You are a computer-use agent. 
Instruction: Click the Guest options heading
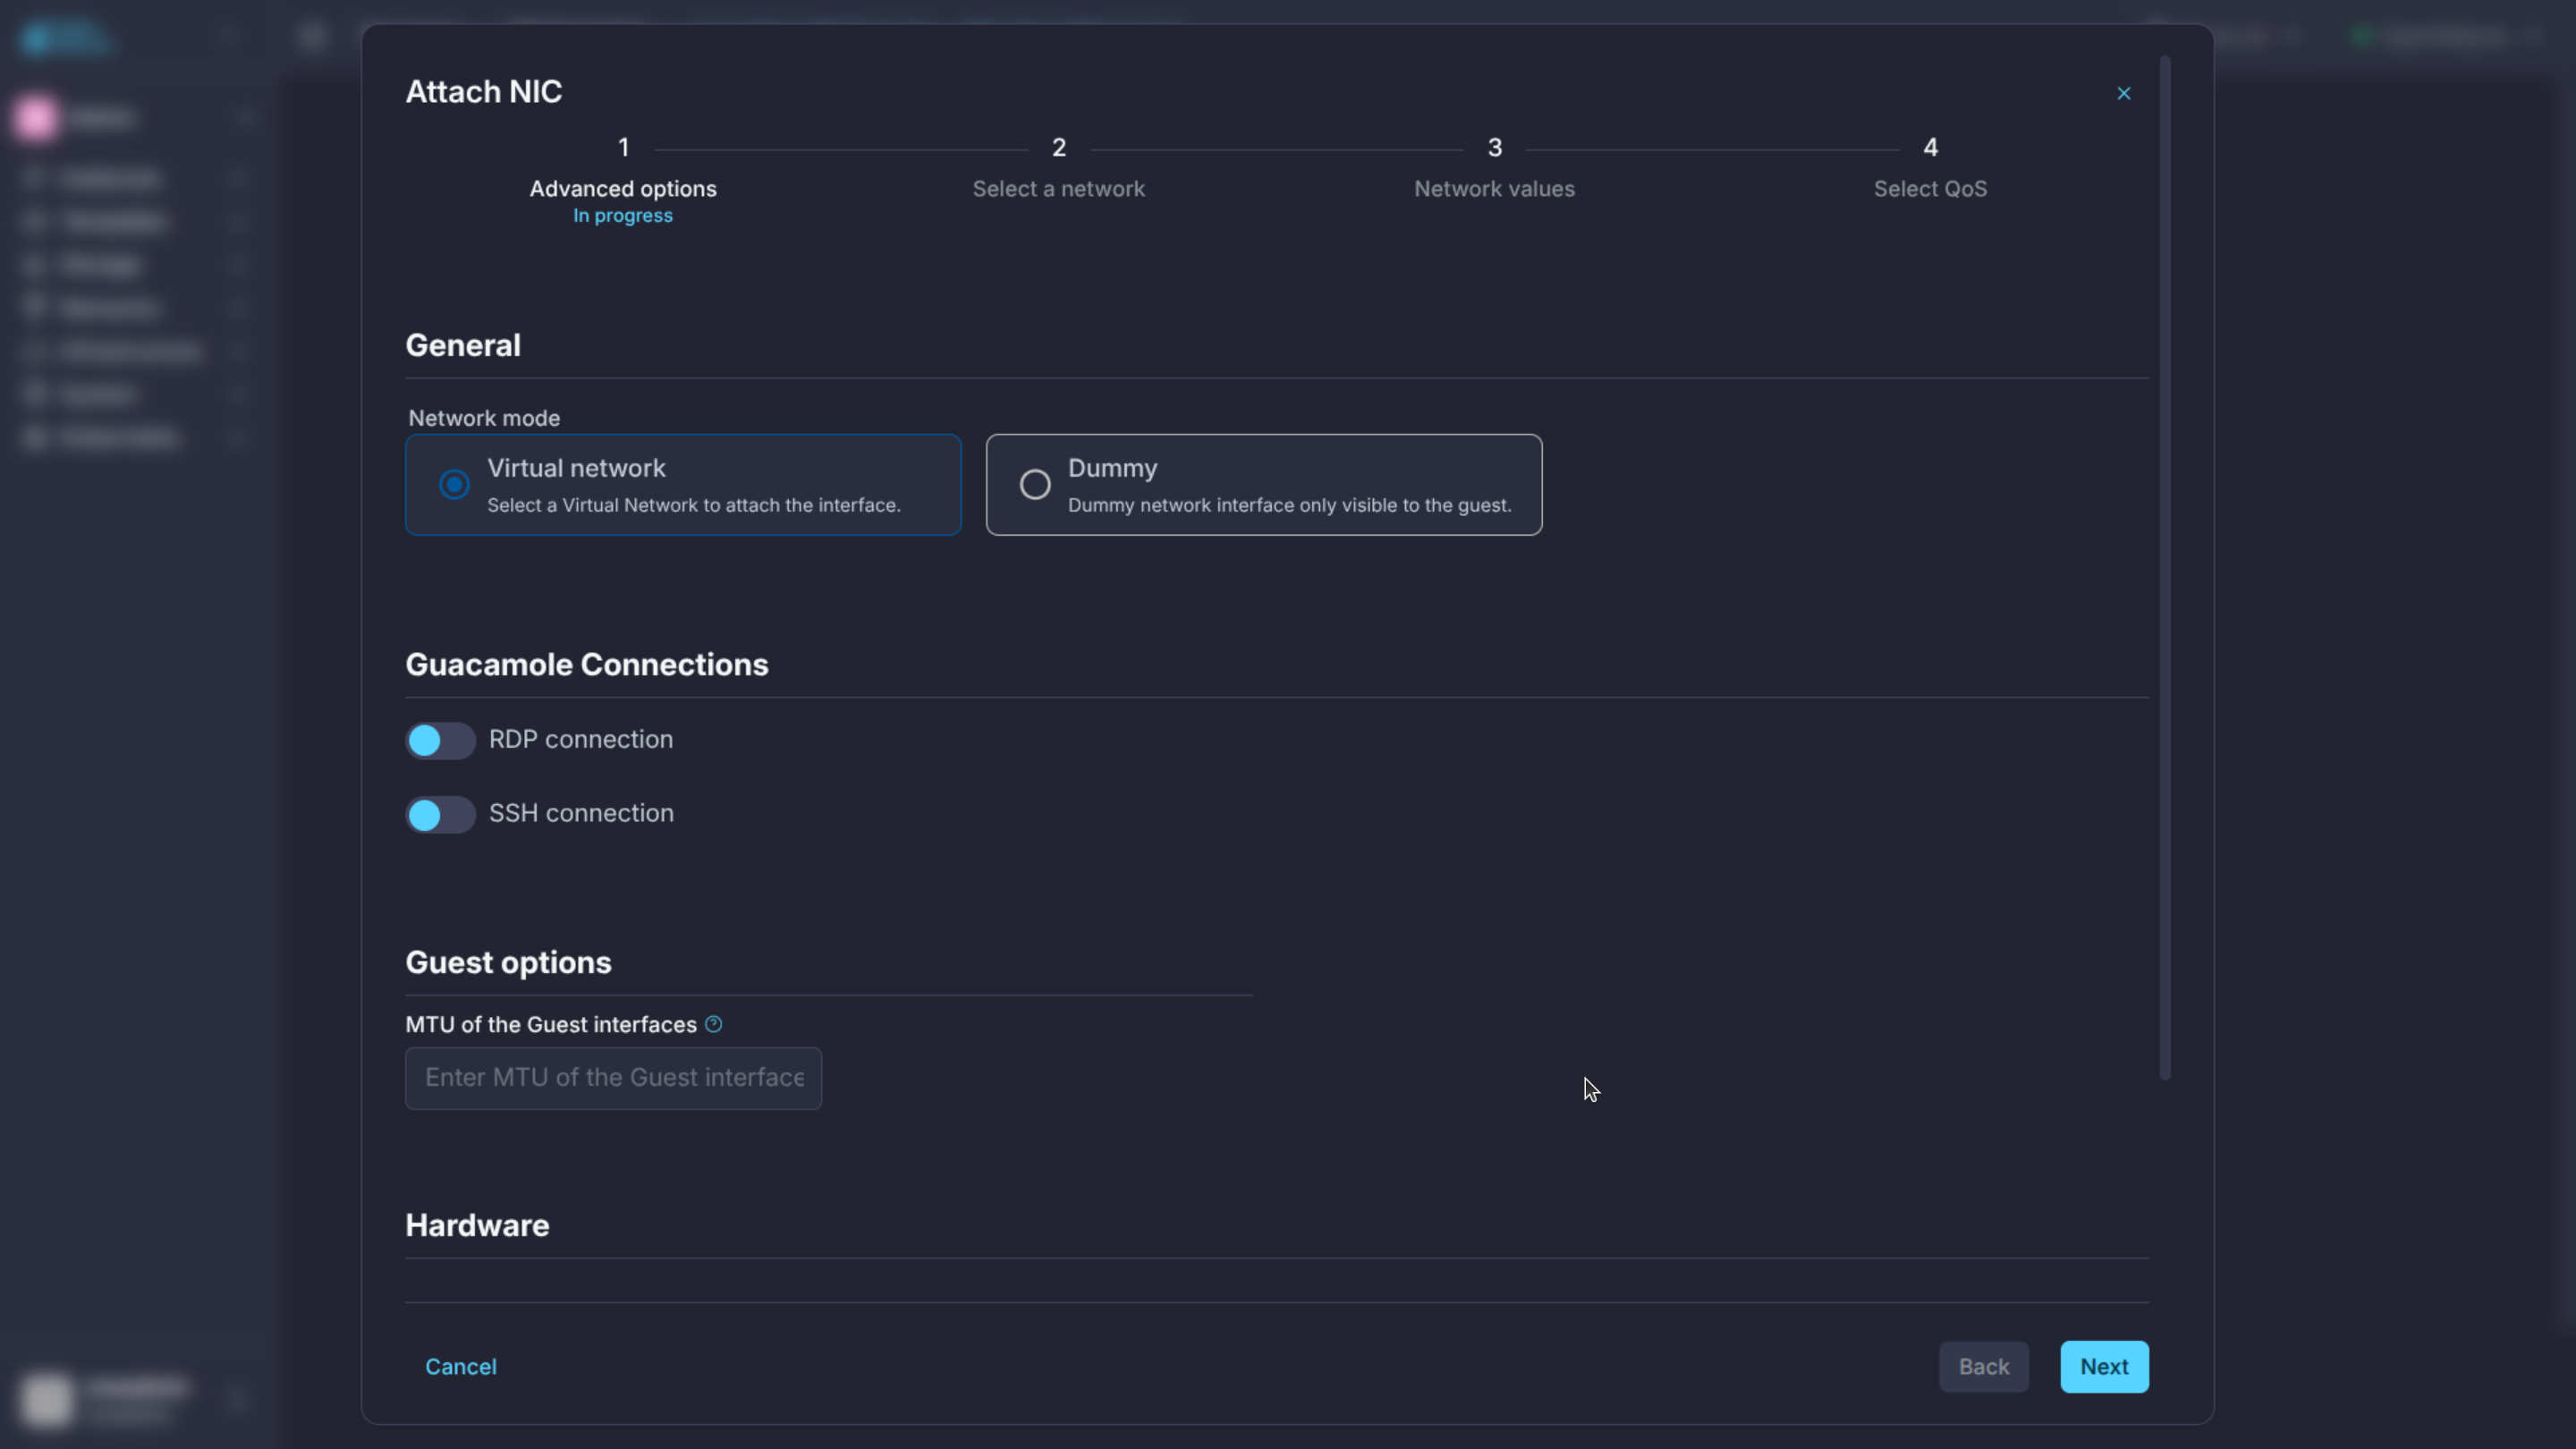click(508, 962)
